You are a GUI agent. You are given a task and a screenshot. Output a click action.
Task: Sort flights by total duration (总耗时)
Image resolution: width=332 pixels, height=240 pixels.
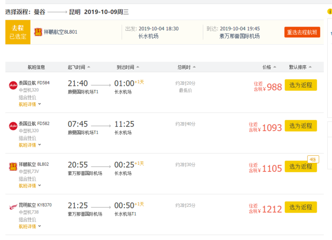click(186, 67)
